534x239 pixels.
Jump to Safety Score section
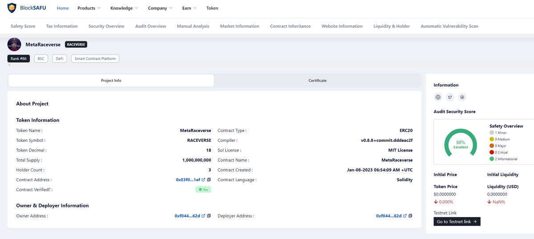click(23, 26)
